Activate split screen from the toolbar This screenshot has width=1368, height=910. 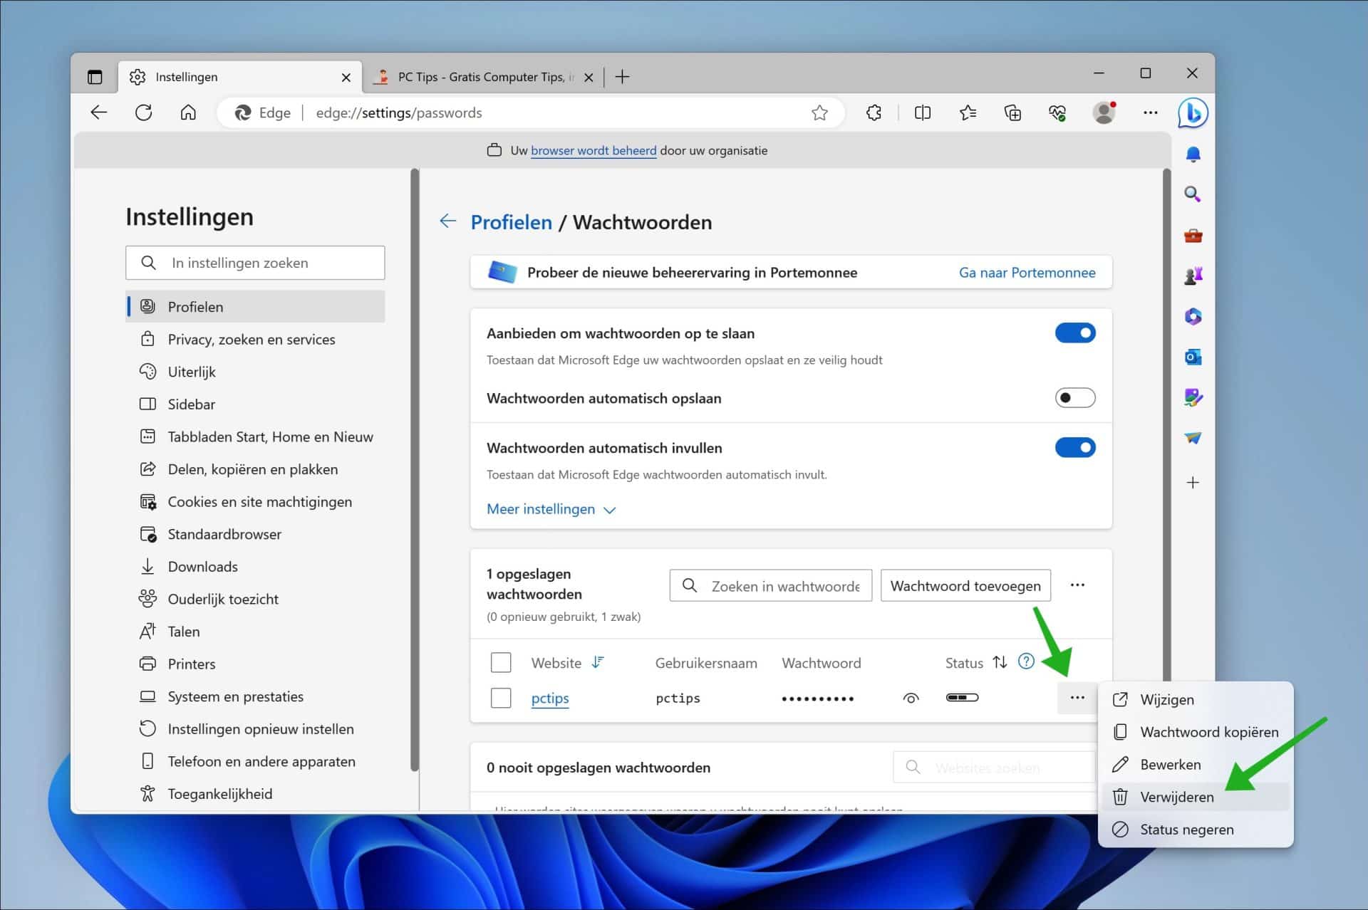point(923,113)
